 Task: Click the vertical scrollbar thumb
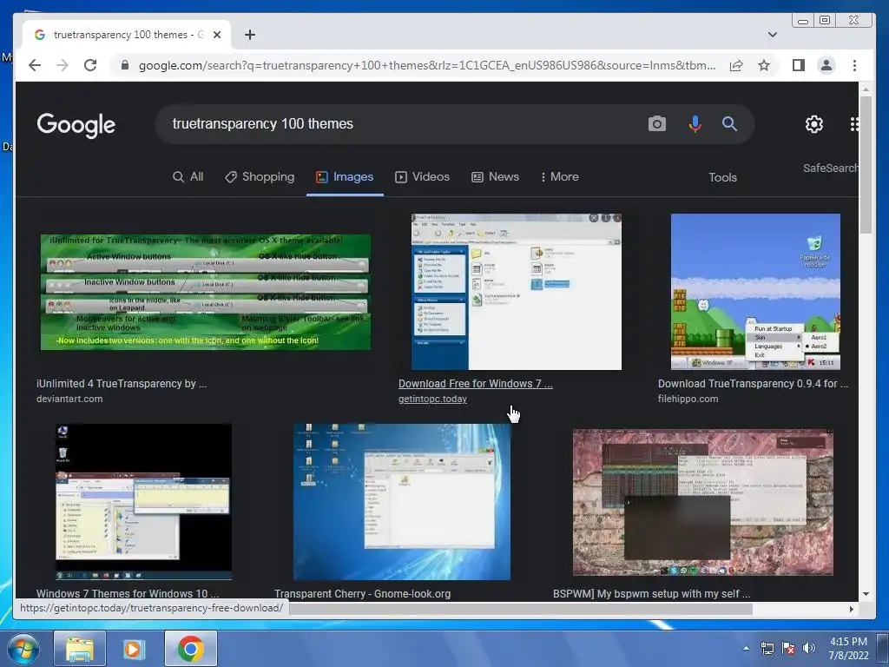click(x=866, y=164)
